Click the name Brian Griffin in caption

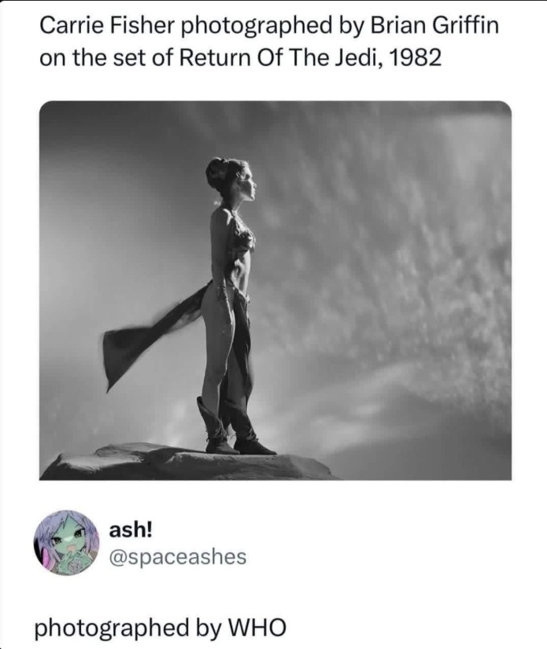[434, 26]
